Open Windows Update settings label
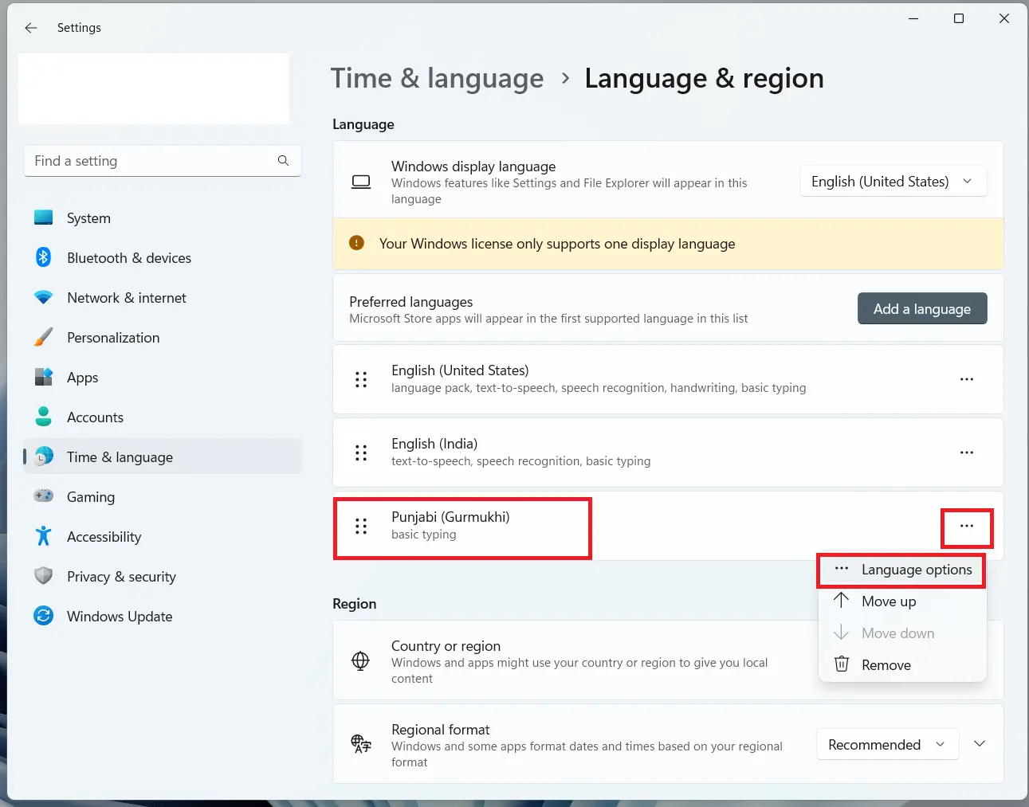The height and width of the screenshot is (807, 1029). tap(120, 617)
